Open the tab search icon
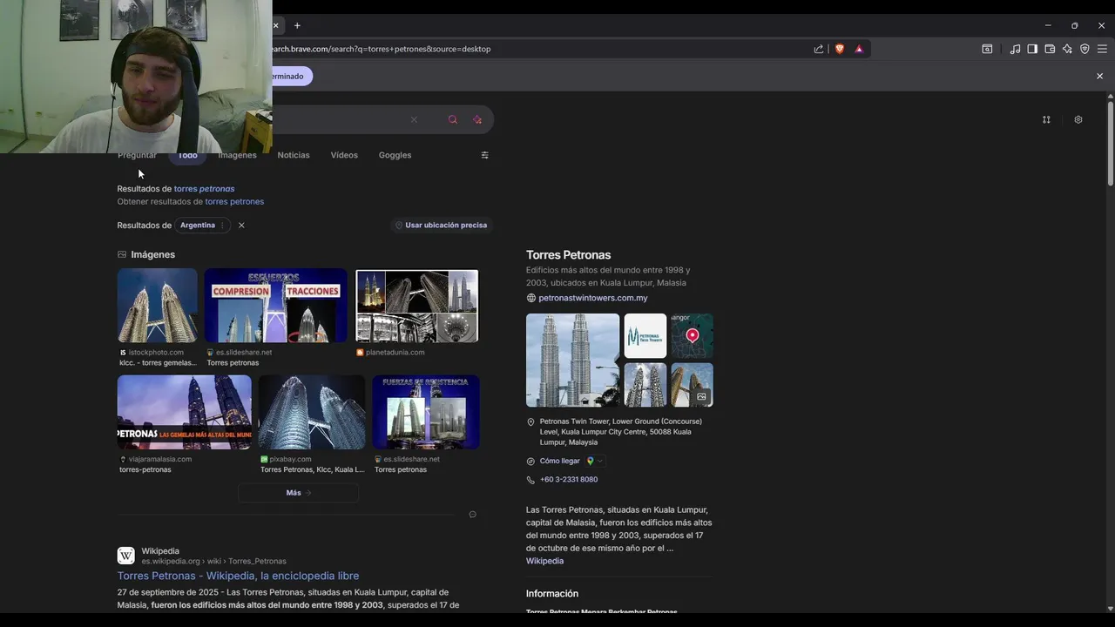Screen dimensions: 1115x627 click(987, 49)
